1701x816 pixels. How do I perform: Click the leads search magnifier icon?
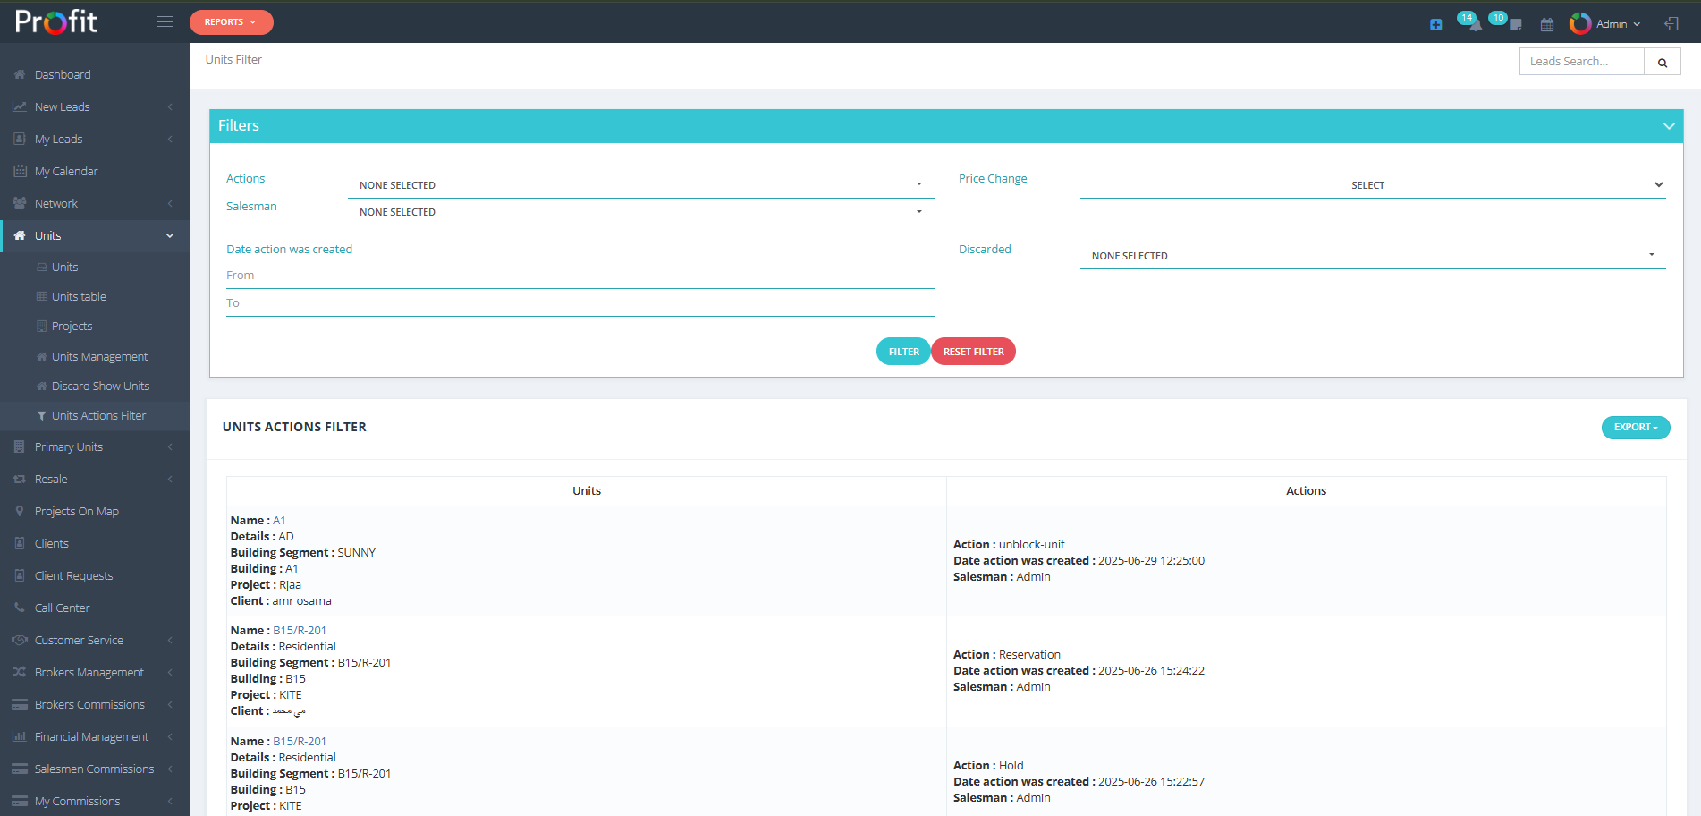click(1663, 62)
